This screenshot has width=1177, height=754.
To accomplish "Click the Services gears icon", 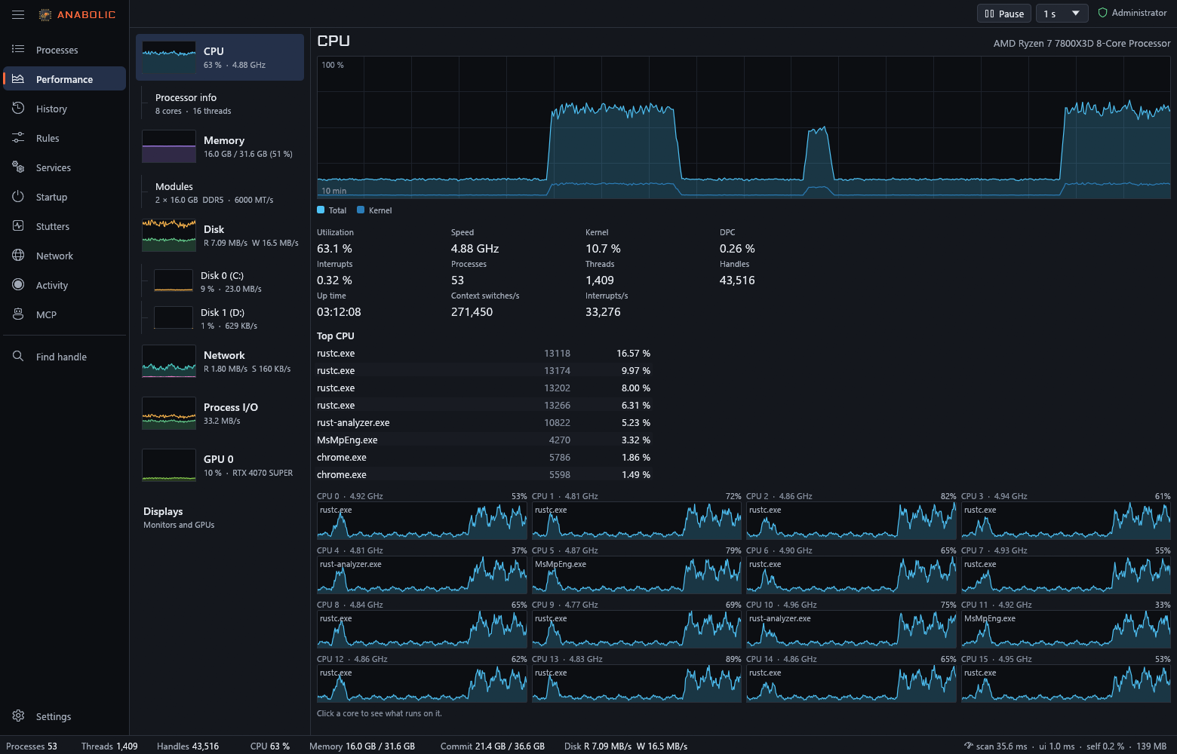I will [18, 167].
